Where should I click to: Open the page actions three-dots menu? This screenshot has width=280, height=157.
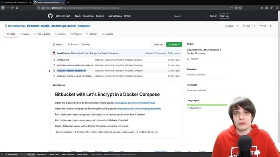coord(232,8)
